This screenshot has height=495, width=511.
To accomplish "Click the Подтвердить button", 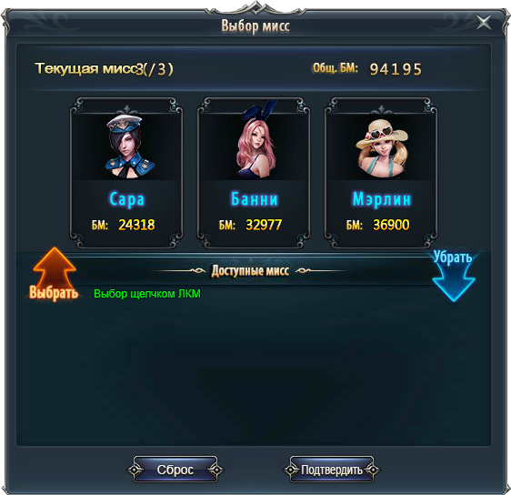I will (x=332, y=470).
